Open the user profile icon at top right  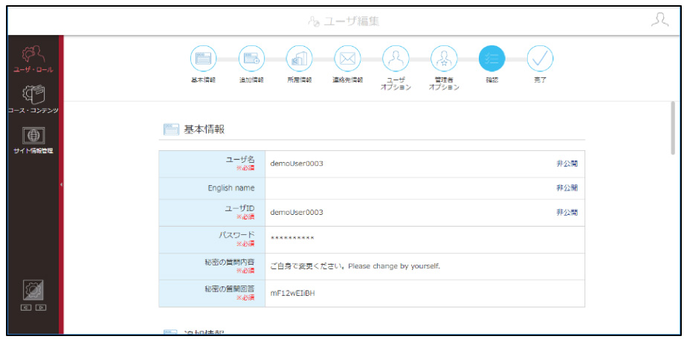[x=659, y=20]
